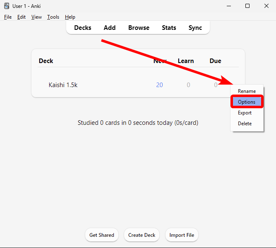Click the Get Shared button
The image size is (276, 248).
102,235
